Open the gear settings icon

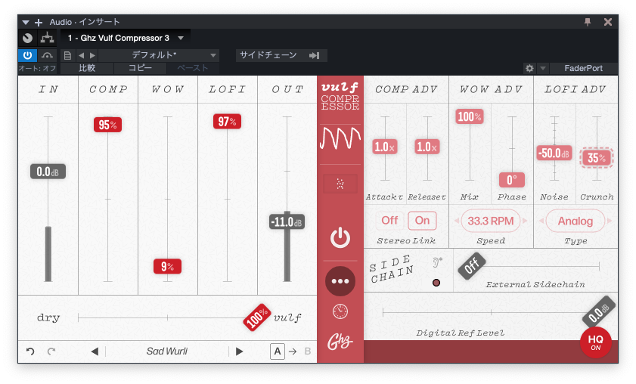(x=529, y=68)
